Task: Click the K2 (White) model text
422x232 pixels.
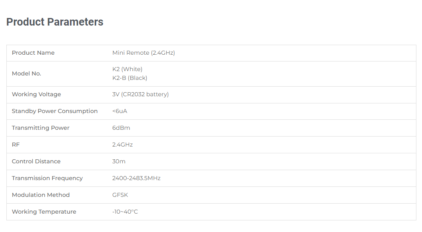Action: click(127, 69)
